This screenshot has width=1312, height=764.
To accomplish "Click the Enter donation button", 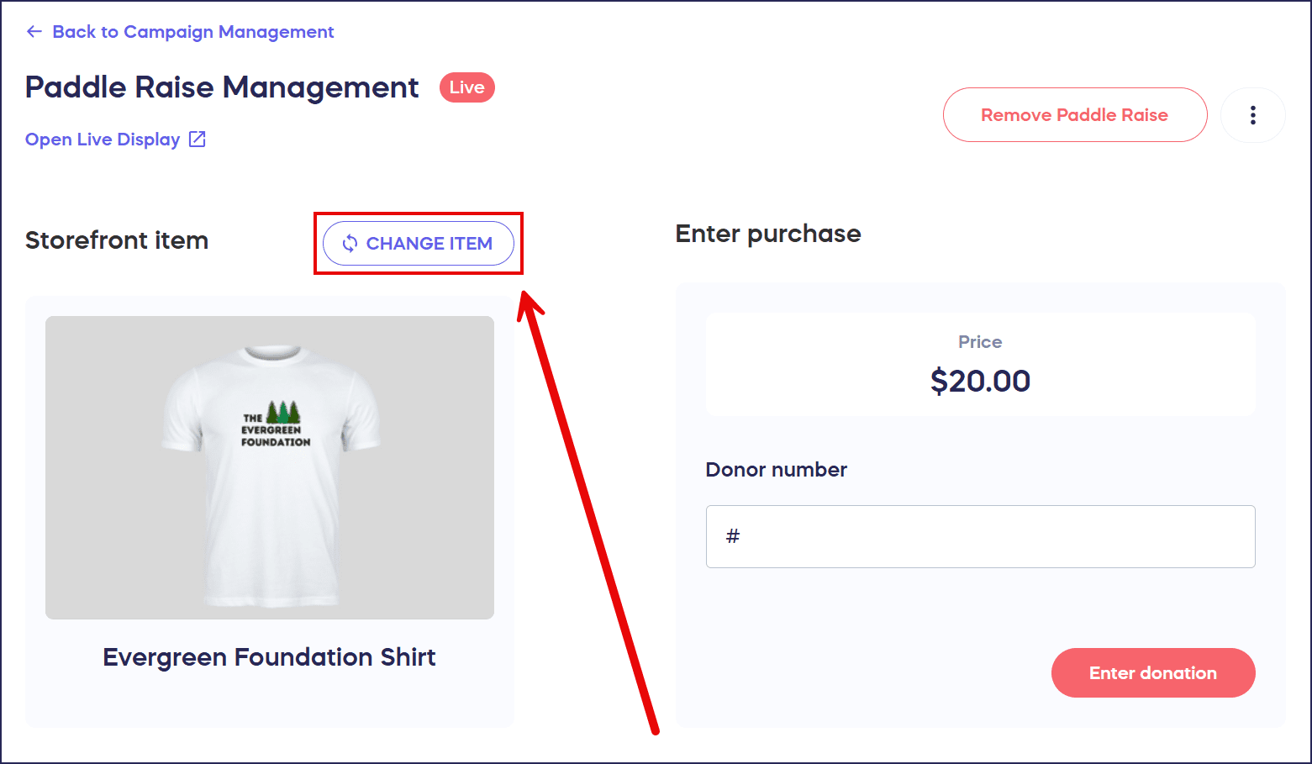I will pyautogui.click(x=1152, y=672).
